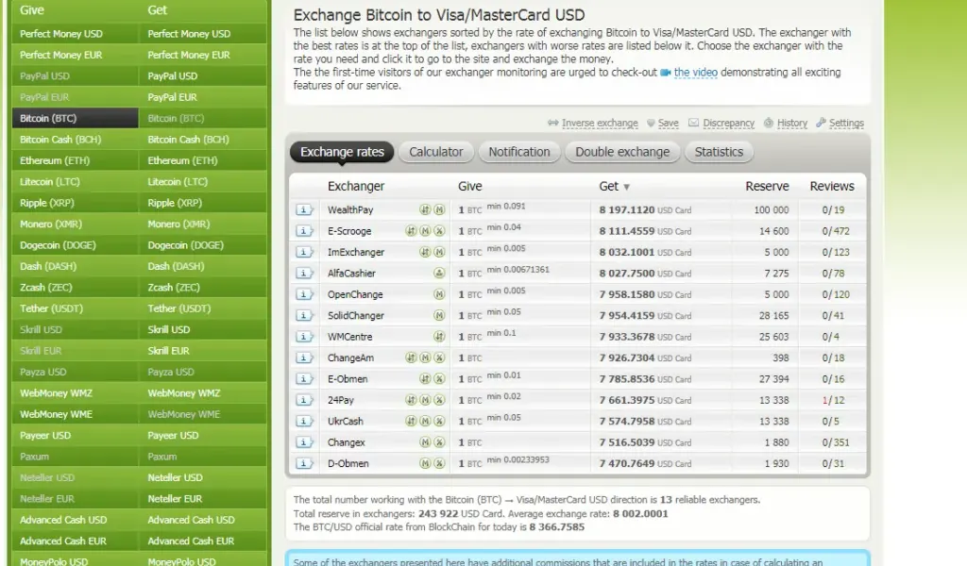967x566 pixels.
Task: Switch to the Exchange rates tab
Action: (x=342, y=152)
